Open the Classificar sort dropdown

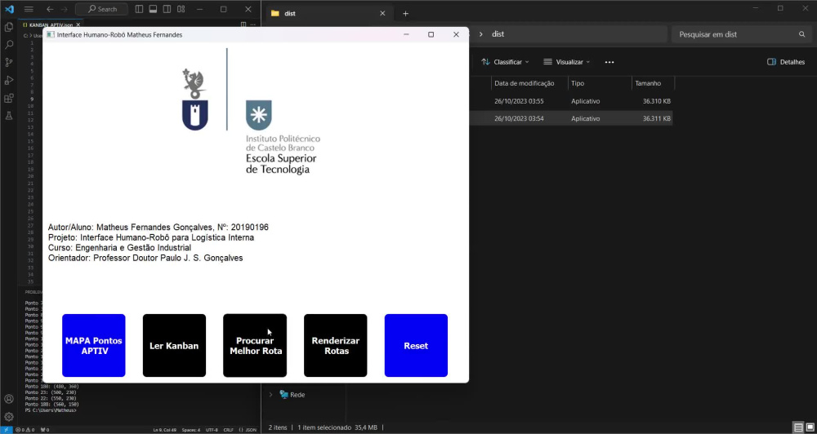[x=505, y=62]
